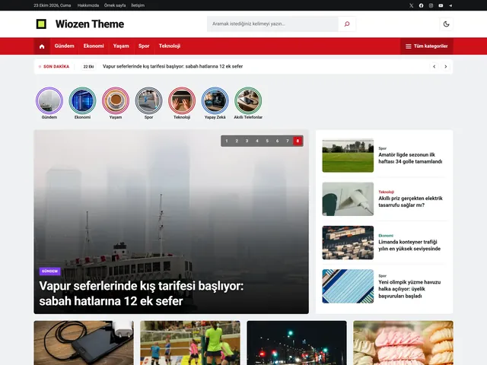Select the active slider page 8

coord(298,141)
